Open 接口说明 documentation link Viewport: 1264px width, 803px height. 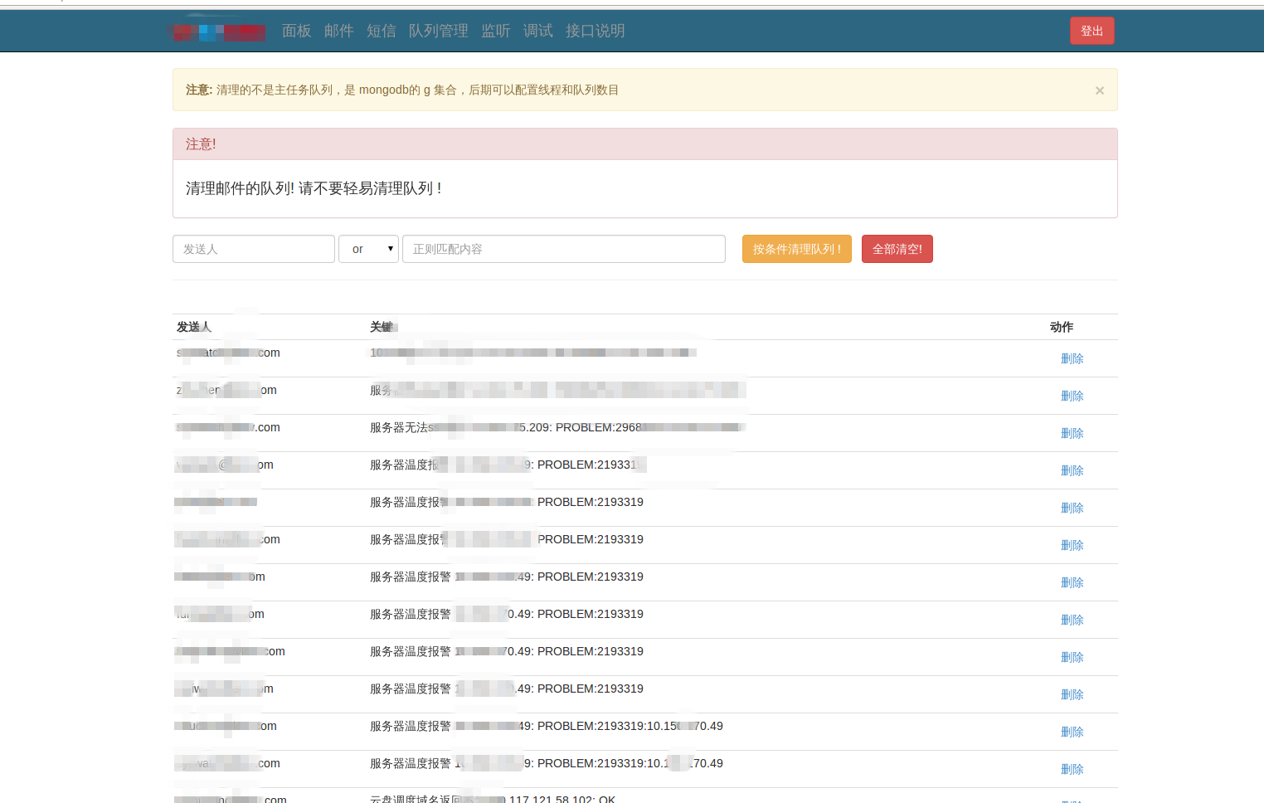point(595,31)
